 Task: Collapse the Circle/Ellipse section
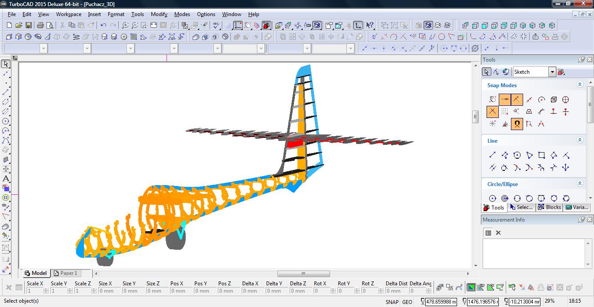pyautogui.click(x=580, y=184)
